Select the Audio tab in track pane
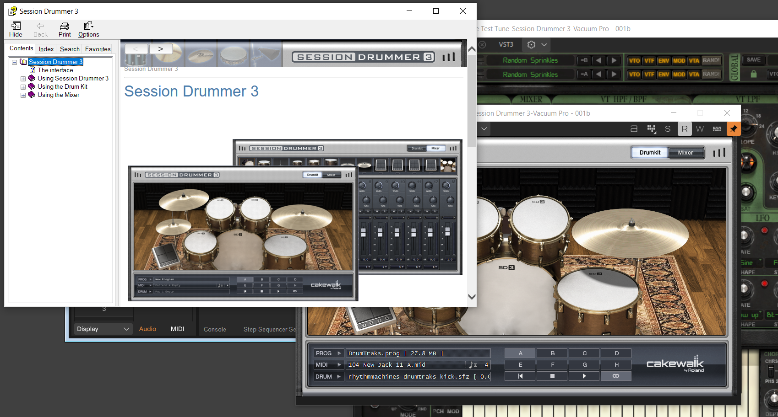 147,329
